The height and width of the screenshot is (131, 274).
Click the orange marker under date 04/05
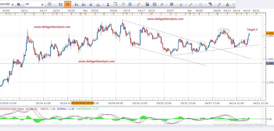[199, 13]
